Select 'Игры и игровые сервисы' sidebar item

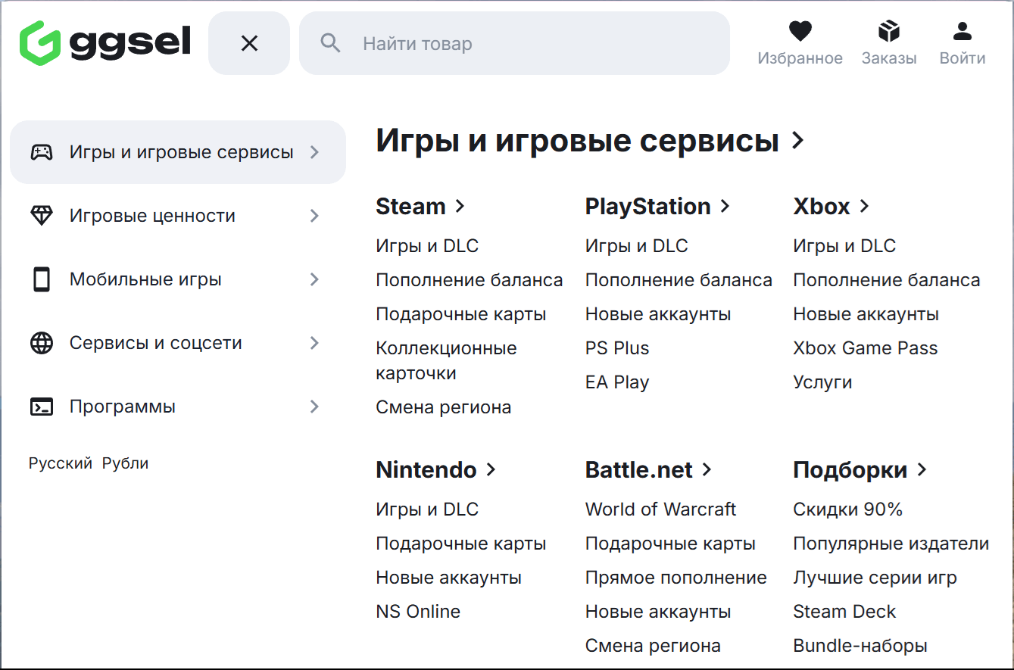[178, 152]
